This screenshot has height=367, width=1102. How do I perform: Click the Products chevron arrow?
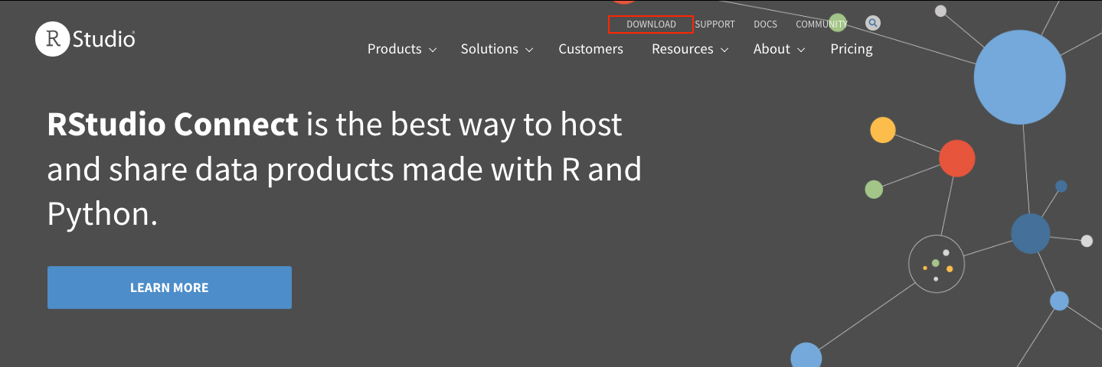click(433, 50)
